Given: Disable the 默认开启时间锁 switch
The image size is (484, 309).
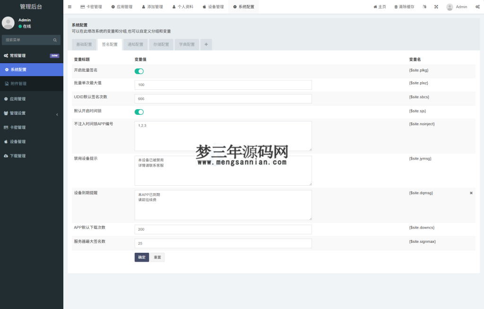Looking at the screenshot, I should (x=138, y=112).
